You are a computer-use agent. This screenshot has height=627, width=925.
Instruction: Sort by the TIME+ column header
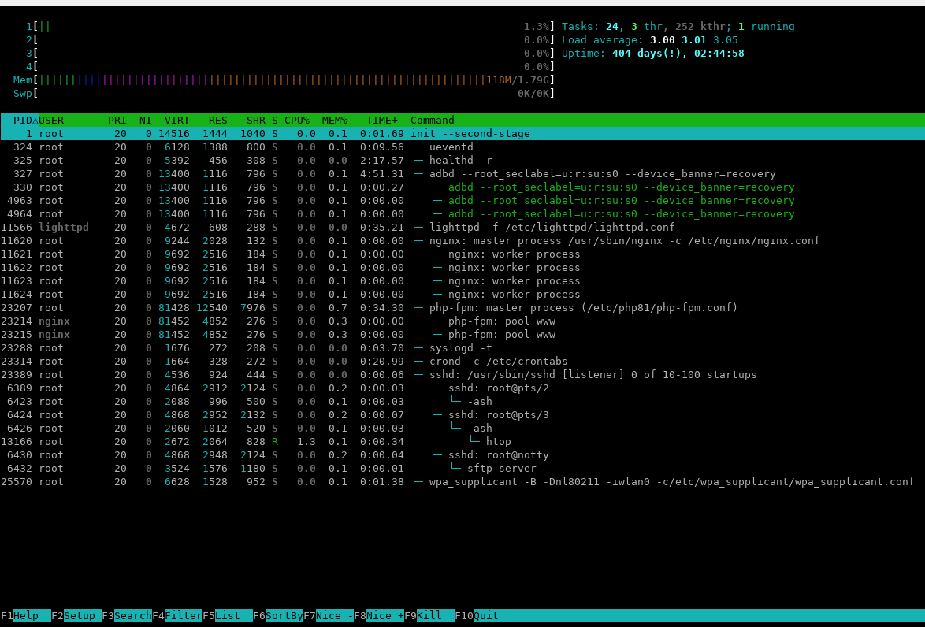tap(381, 121)
